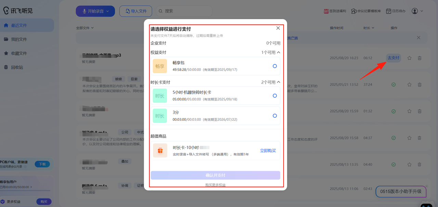The width and height of the screenshot is (438, 207).
Task: Close the payment selection dialog
Action: [x=278, y=28]
